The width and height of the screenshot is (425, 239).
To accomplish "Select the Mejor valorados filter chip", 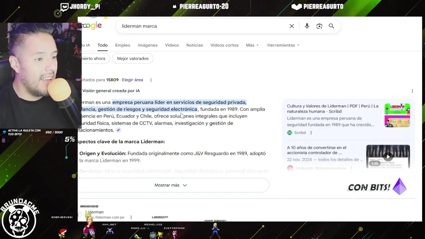I will coord(133,58).
